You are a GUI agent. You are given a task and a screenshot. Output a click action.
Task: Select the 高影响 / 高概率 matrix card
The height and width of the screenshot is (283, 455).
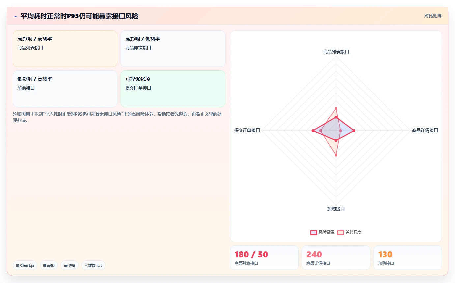click(x=65, y=49)
